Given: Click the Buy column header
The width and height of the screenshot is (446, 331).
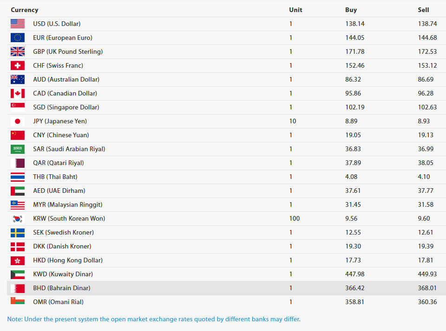Looking at the screenshot, I should click(351, 10).
